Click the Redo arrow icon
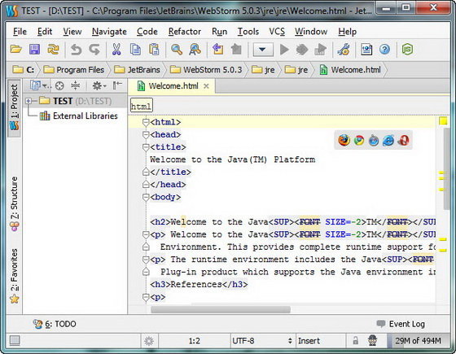The height and width of the screenshot is (354, 456). [x=94, y=50]
